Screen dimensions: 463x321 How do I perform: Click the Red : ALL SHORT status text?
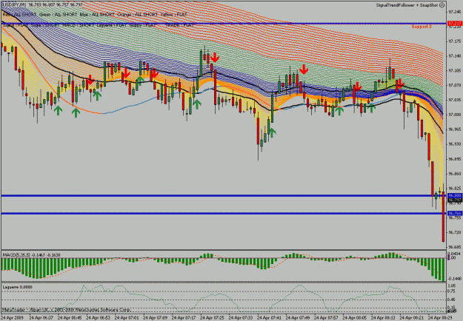pos(19,15)
